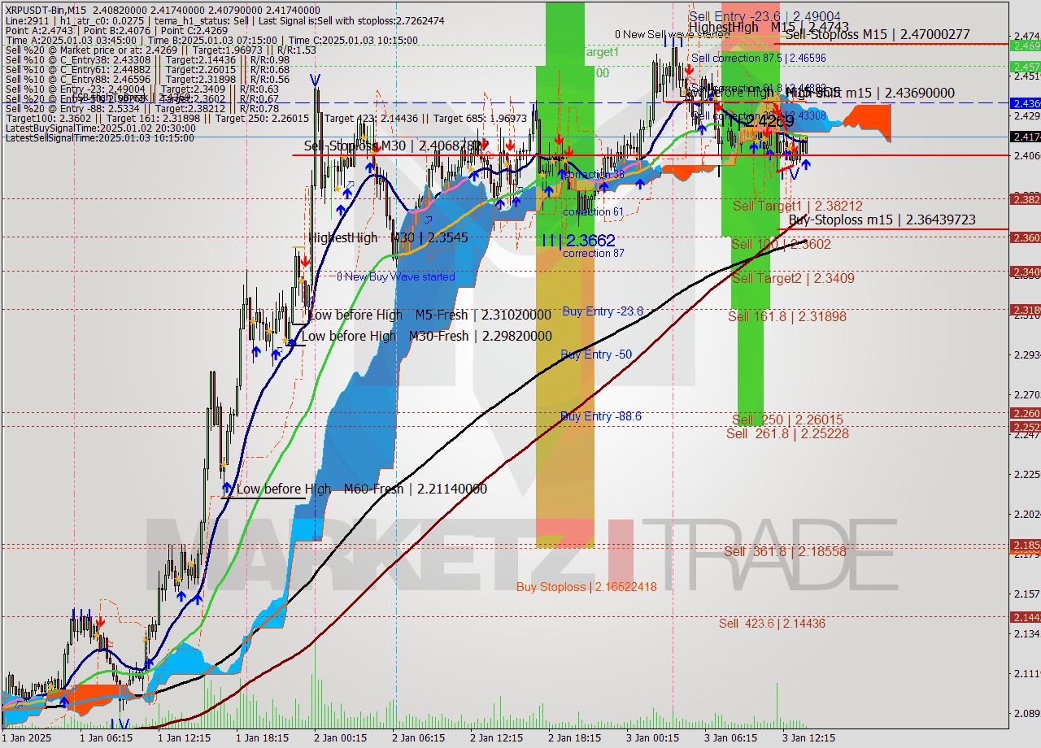Click red 2.318 price tag on axis
The width and height of the screenshot is (1041, 748).
click(1025, 310)
